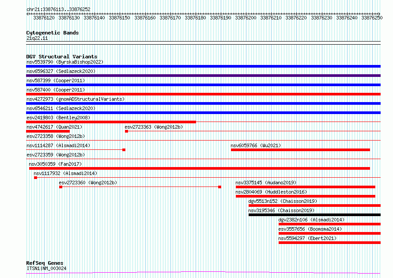Click ruler position 33876250
This screenshot has width=393, height=278.
(372, 18)
